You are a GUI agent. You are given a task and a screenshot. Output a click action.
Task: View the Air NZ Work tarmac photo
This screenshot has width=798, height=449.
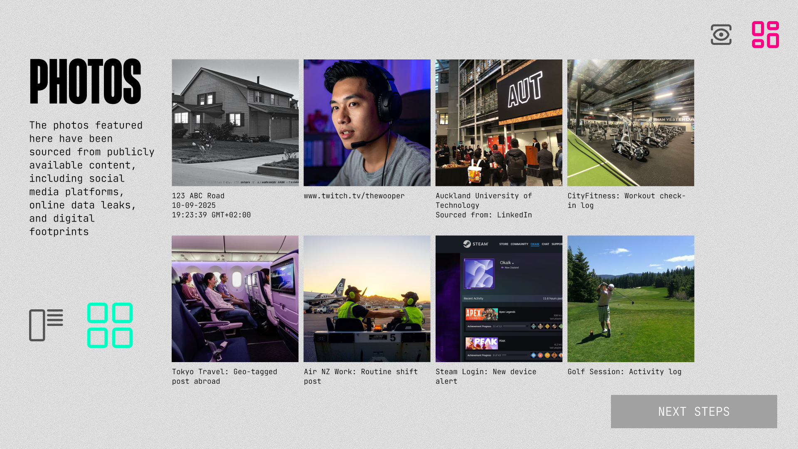tap(367, 299)
